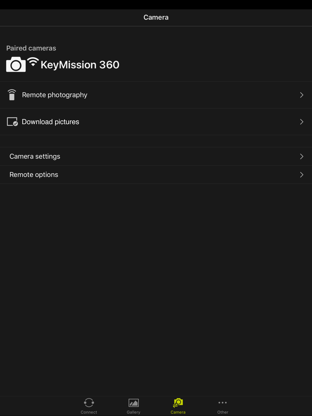Open Download pictures
The image size is (312, 416).
[156, 122]
